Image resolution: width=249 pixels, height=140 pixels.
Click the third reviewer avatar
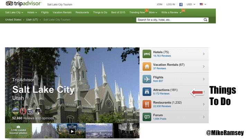30,111
